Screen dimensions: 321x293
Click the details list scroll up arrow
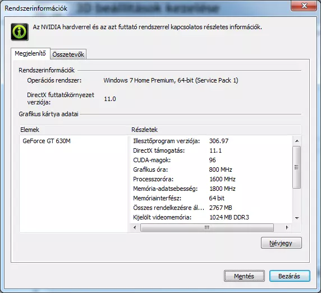coord(297,141)
